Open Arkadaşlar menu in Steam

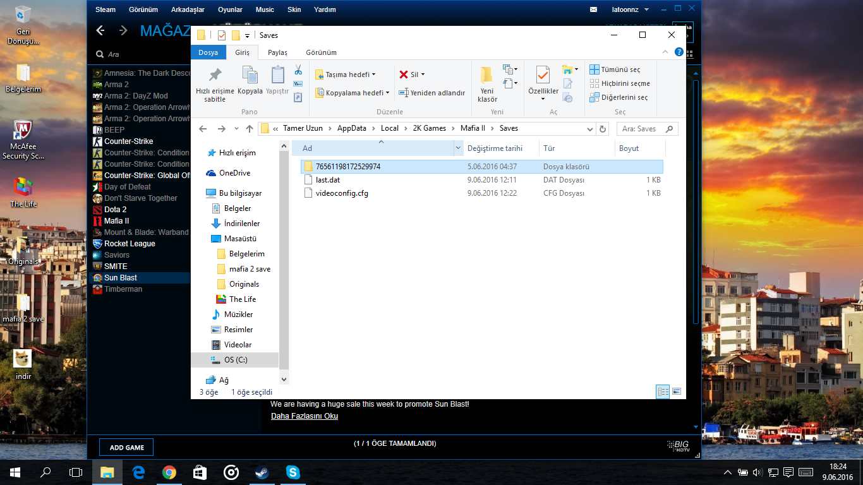(x=187, y=9)
